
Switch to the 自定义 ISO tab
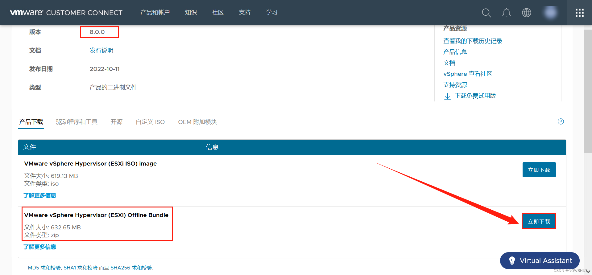[x=150, y=122]
